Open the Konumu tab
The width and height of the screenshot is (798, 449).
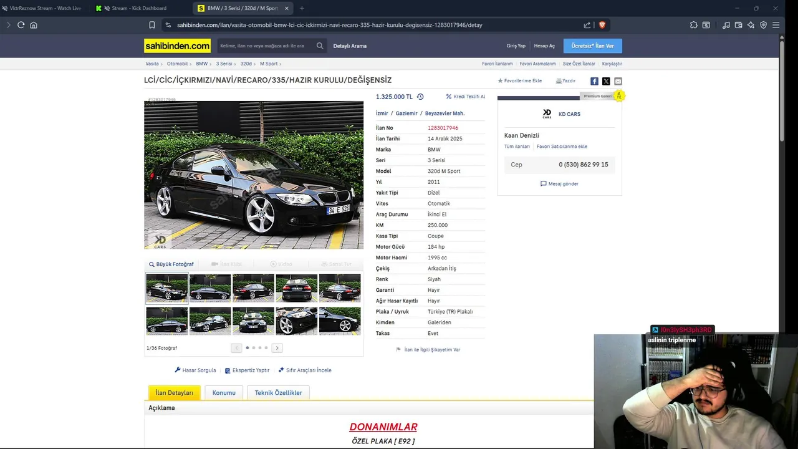coord(224,393)
